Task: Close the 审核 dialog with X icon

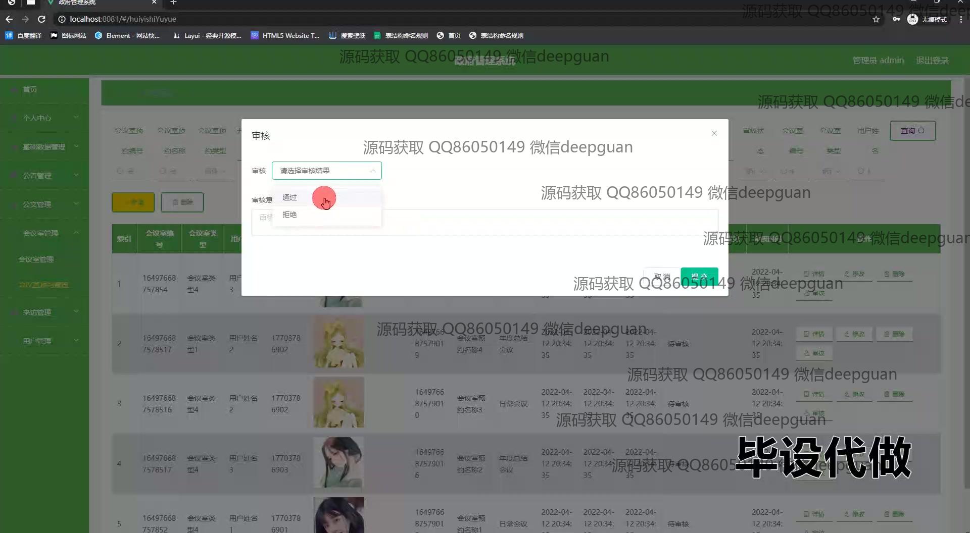Action: [x=714, y=133]
